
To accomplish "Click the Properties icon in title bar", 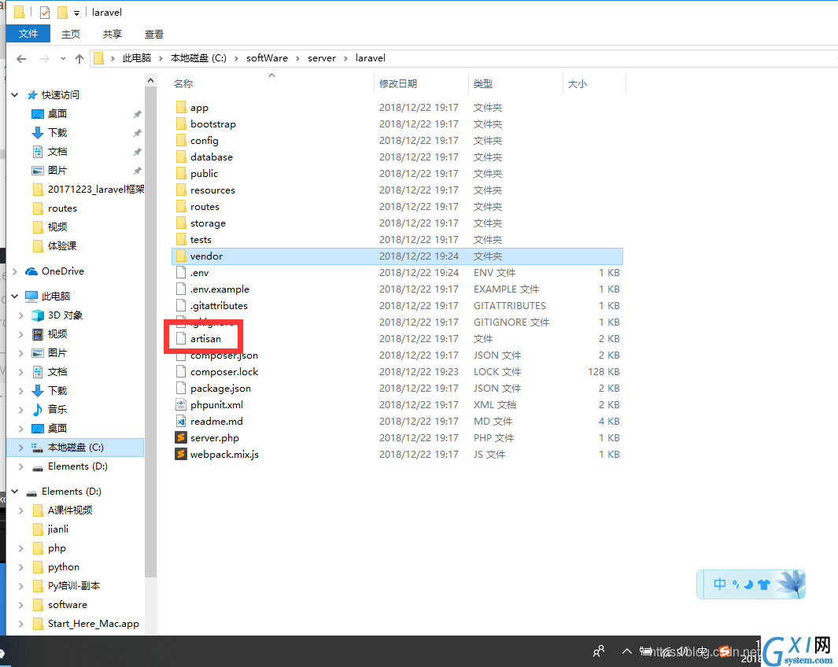I will 45,13.
